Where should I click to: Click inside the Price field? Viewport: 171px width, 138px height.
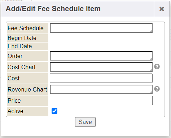[101, 101]
